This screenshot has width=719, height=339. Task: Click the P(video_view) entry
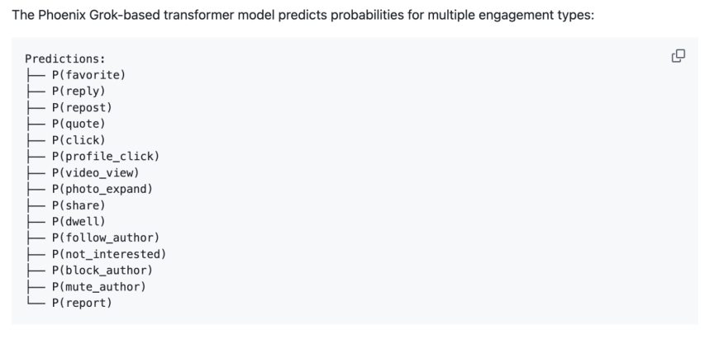click(x=95, y=172)
